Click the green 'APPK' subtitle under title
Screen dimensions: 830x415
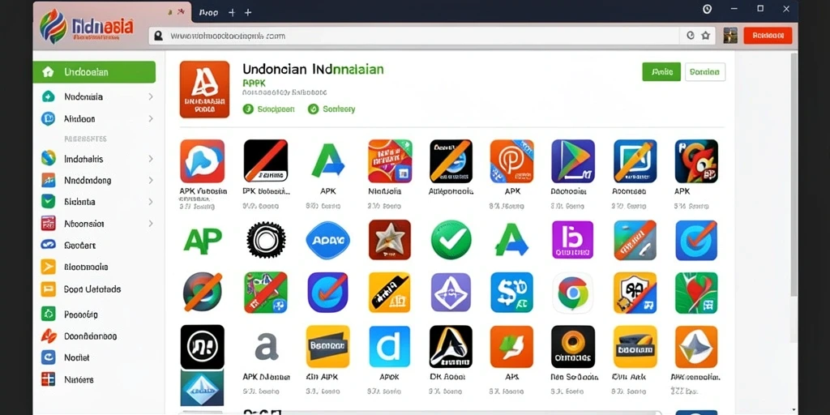pos(254,83)
